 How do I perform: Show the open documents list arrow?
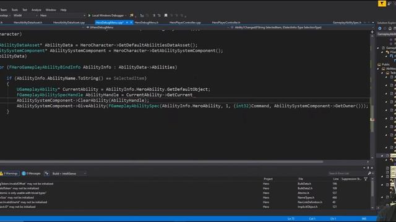tap(373, 23)
